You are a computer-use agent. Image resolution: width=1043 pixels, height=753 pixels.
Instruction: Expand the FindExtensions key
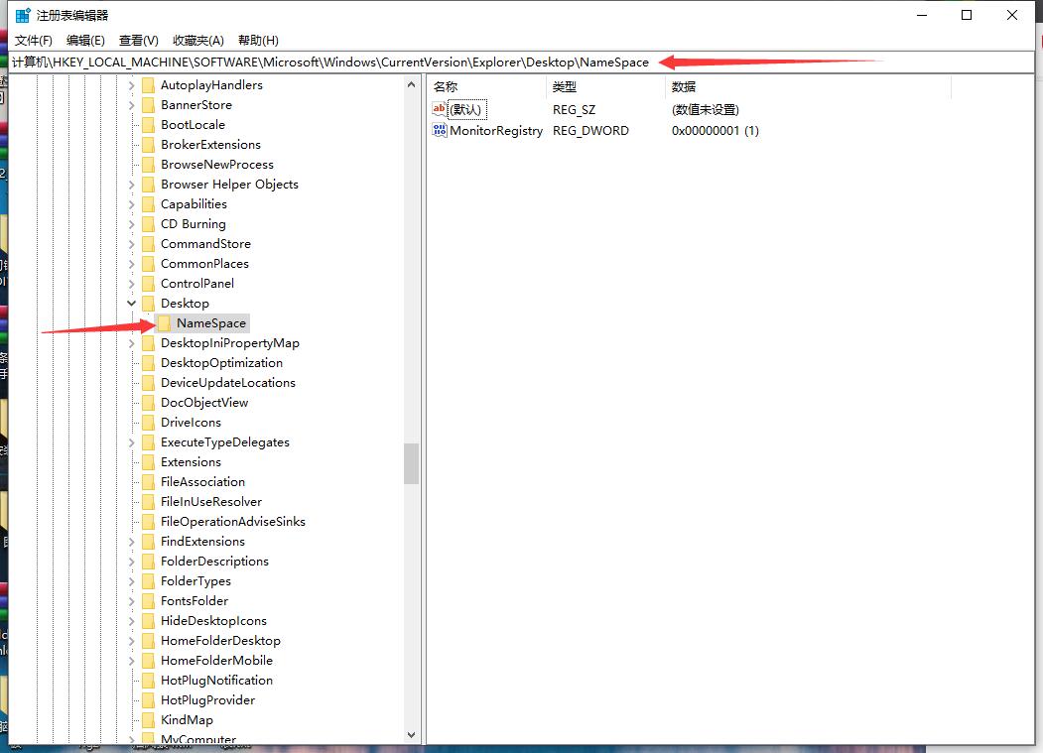[131, 542]
